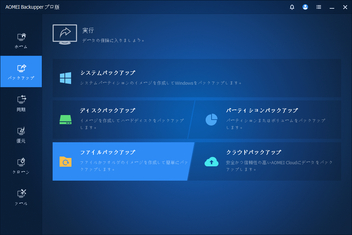
Task: Click the green disk backup icon
Action: [x=66, y=120]
